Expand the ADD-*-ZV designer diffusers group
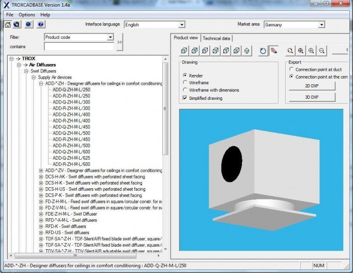 point(41,171)
